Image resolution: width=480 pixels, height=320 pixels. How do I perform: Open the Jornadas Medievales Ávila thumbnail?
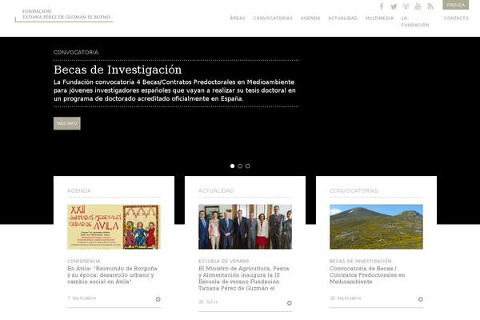click(x=114, y=226)
